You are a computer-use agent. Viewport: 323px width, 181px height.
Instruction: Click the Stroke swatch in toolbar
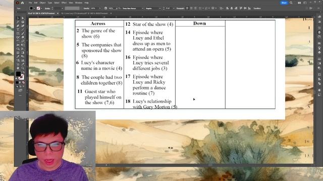[x=21, y=77]
